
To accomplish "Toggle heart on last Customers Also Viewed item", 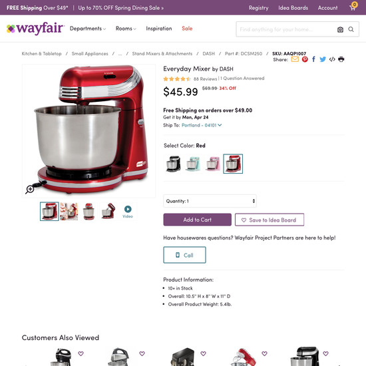I will (x=325, y=353).
